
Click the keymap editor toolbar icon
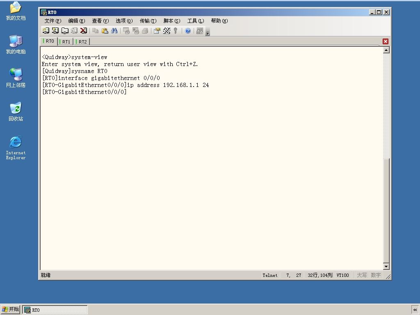click(x=167, y=31)
